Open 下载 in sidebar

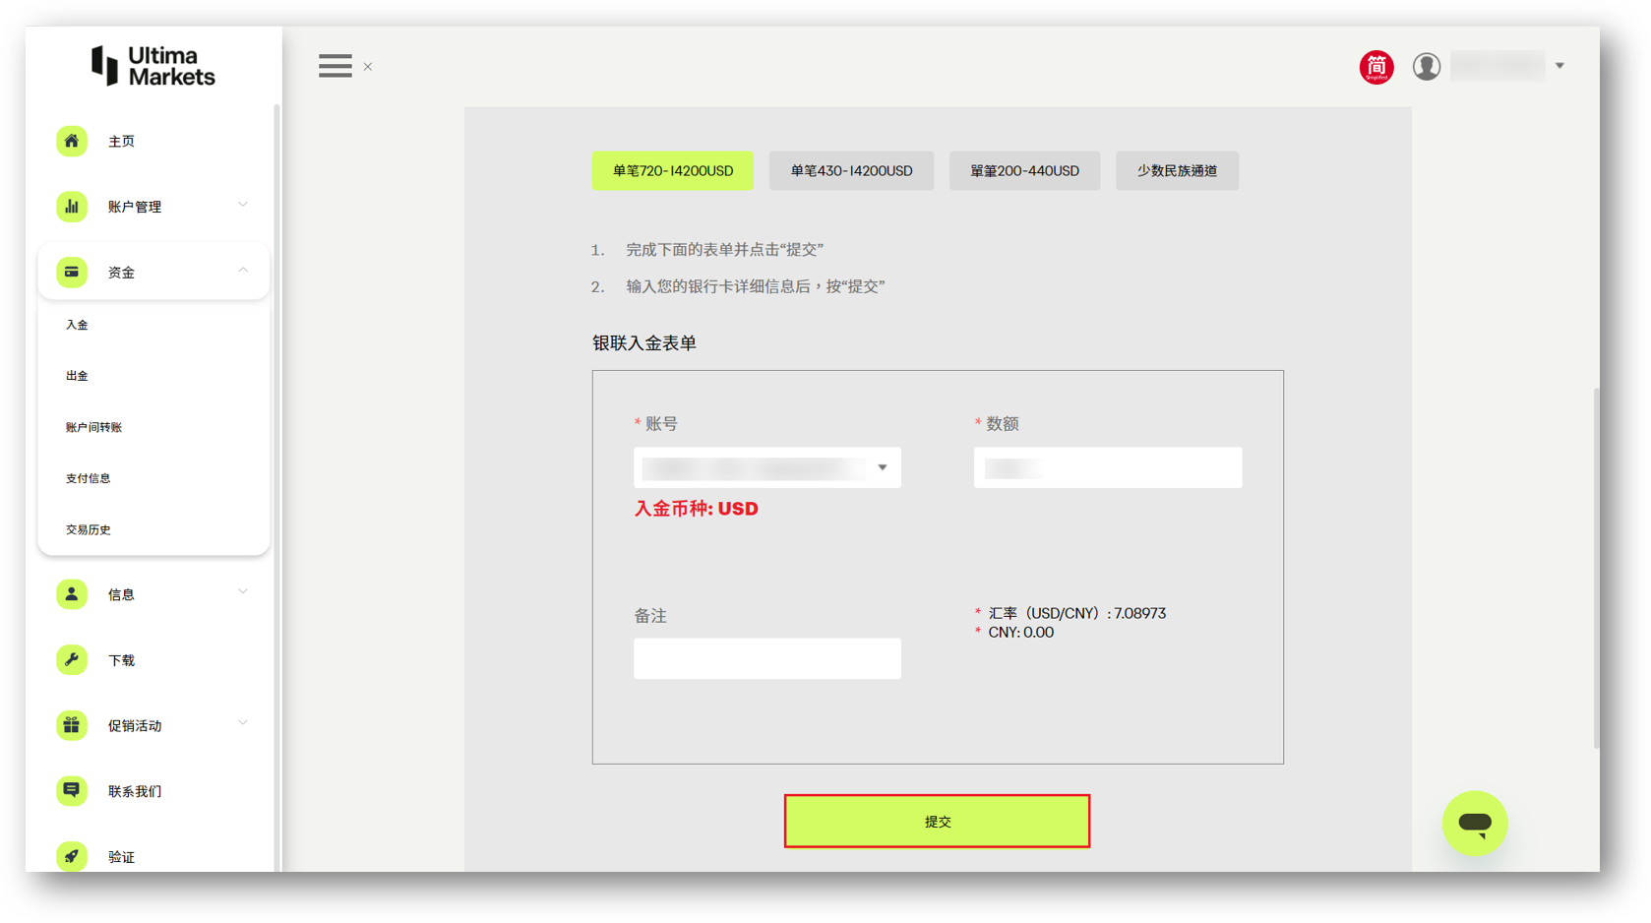121,661
